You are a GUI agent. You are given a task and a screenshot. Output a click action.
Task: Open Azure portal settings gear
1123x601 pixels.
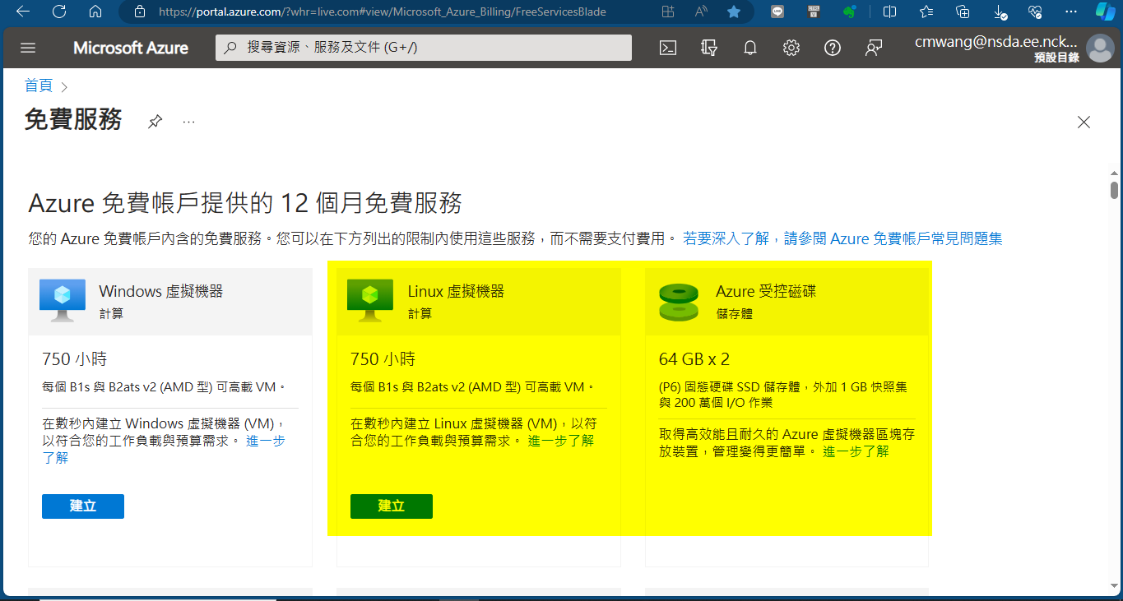tap(791, 48)
